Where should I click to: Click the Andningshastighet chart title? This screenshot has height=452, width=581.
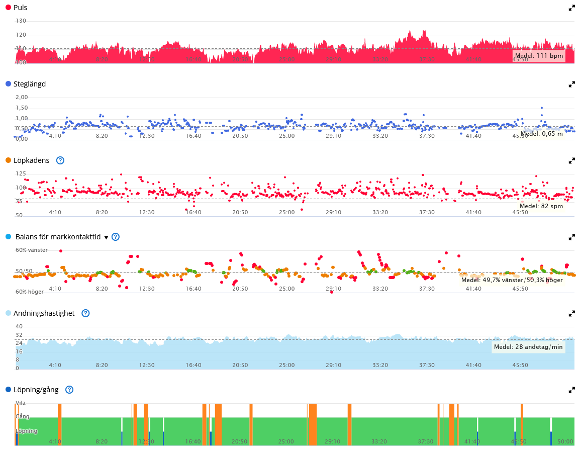44,313
